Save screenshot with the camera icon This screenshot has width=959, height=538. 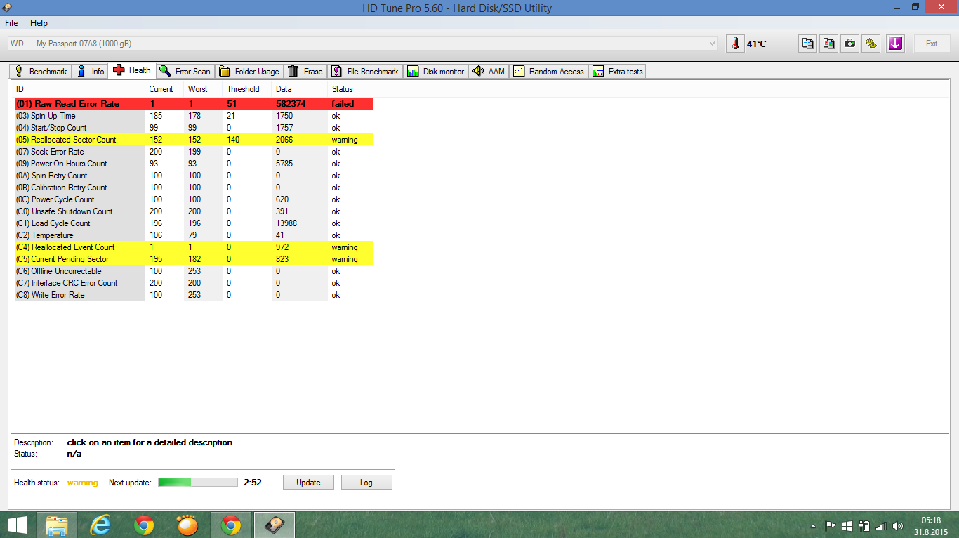(850, 44)
